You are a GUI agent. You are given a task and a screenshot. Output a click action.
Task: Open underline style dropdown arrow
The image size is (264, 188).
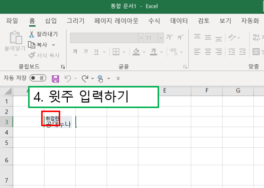coord(104,52)
